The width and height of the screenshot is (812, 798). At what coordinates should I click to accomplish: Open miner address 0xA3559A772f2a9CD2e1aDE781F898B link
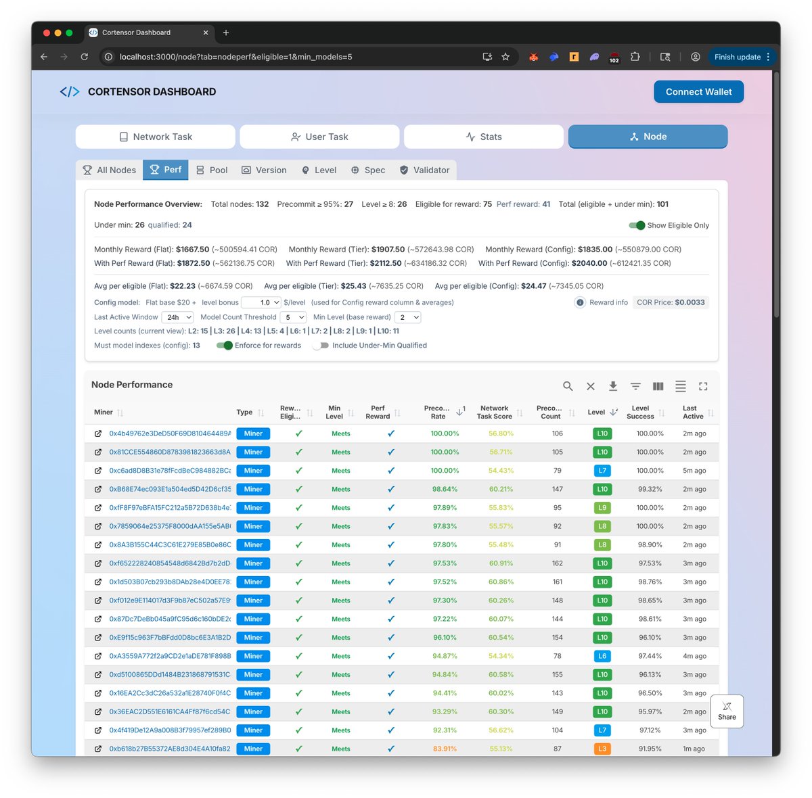point(170,656)
